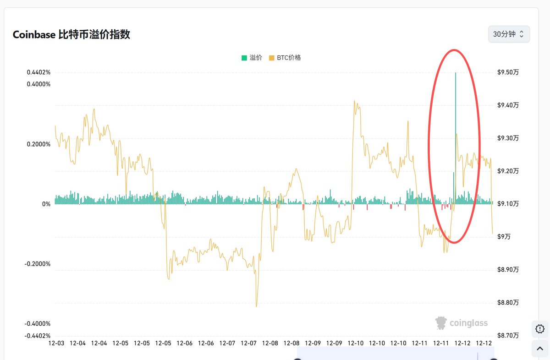Click the tallest green premium spike bar
550x360 pixels.
point(456,138)
